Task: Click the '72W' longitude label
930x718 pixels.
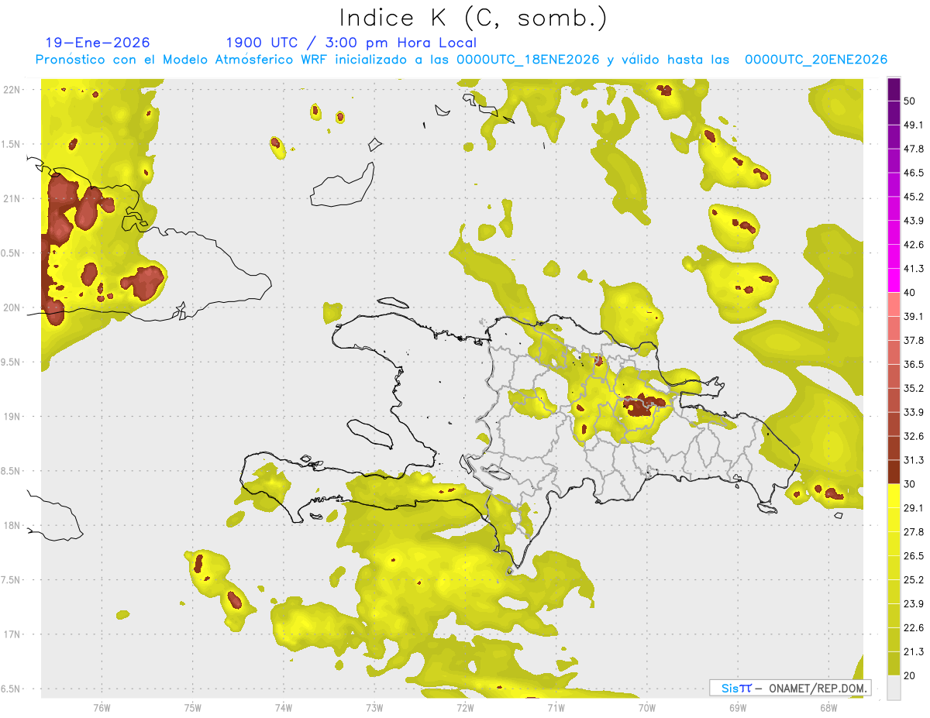Action: tap(465, 707)
